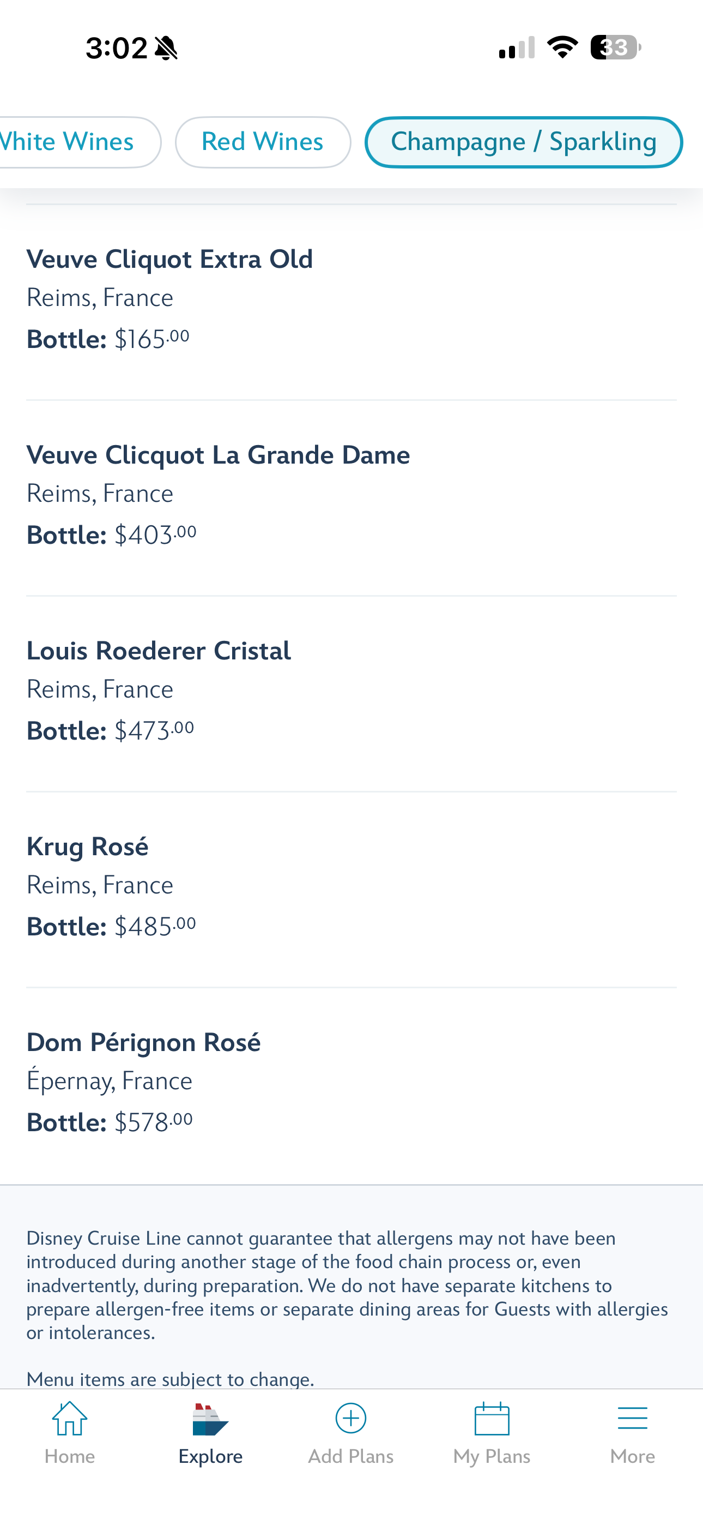
Task: Tap the Add Plans plus icon
Action: tap(350, 1419)
